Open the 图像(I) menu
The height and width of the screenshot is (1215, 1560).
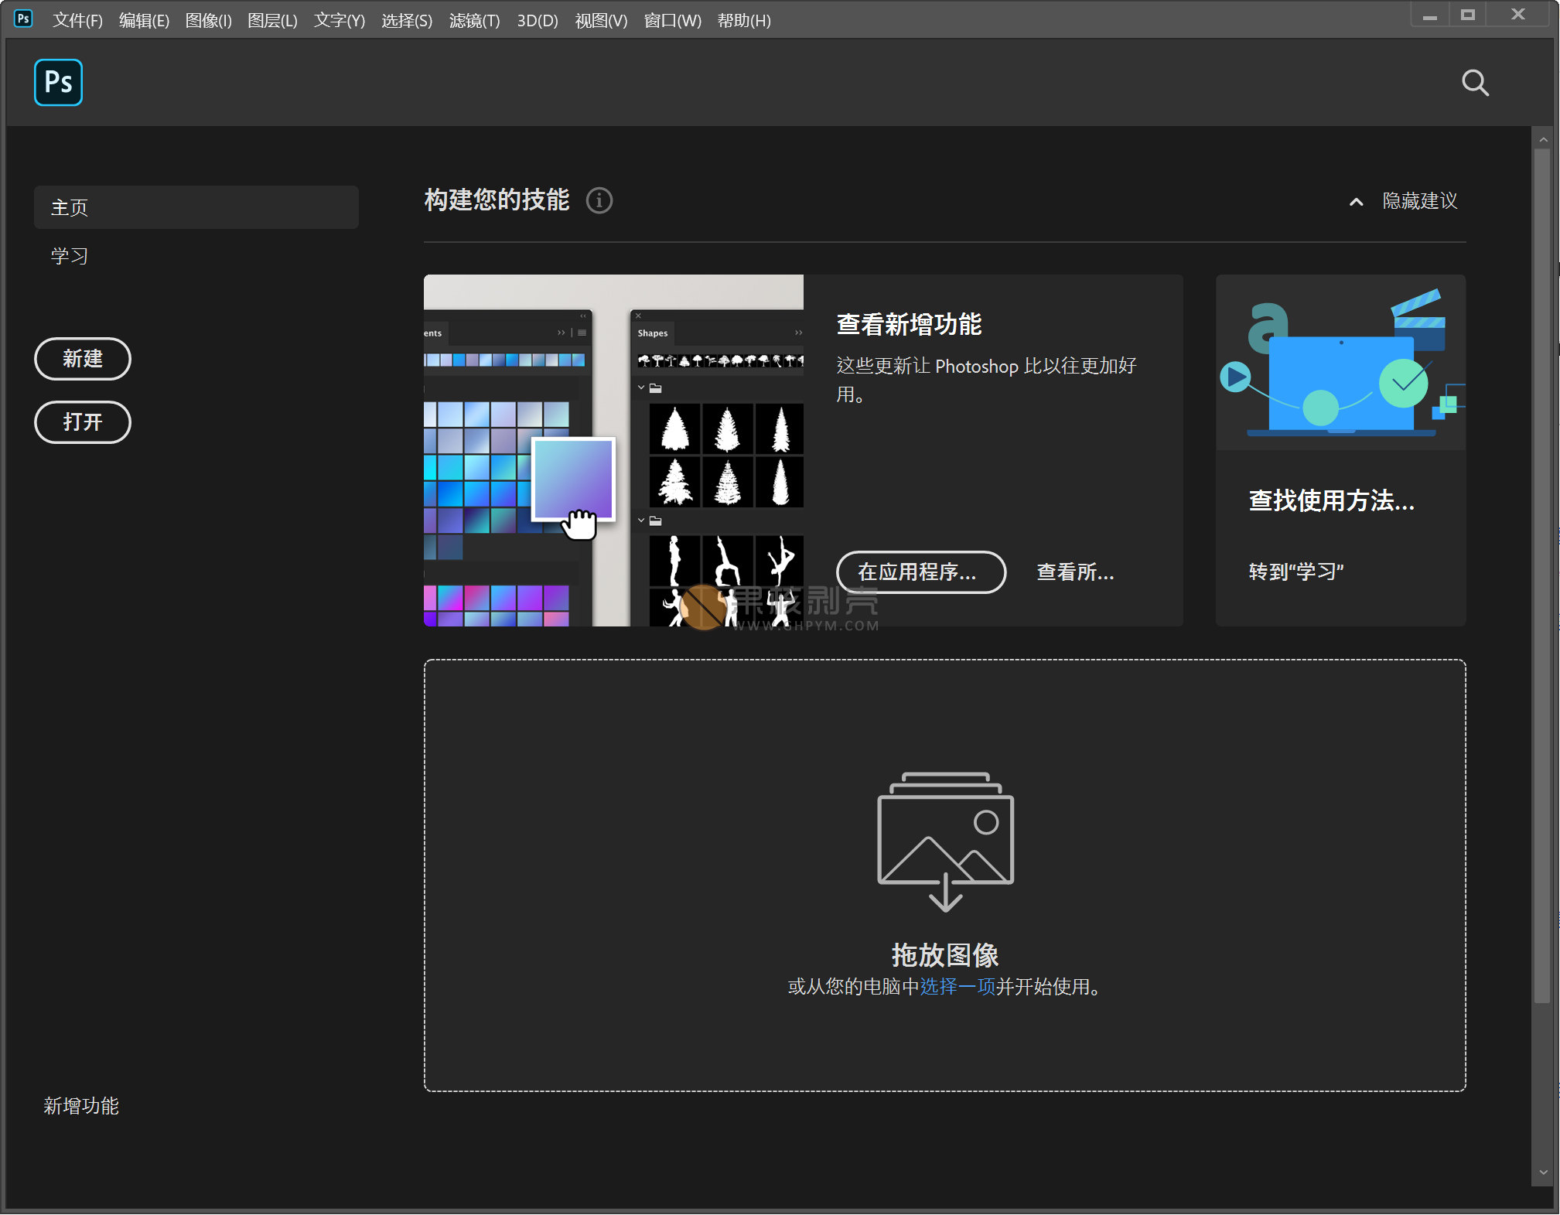click(x=209, y=20)
